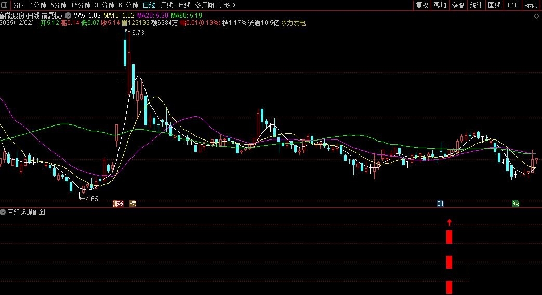
Task: Select the 60分钟 period tab
Action: (x=128, y=5)
